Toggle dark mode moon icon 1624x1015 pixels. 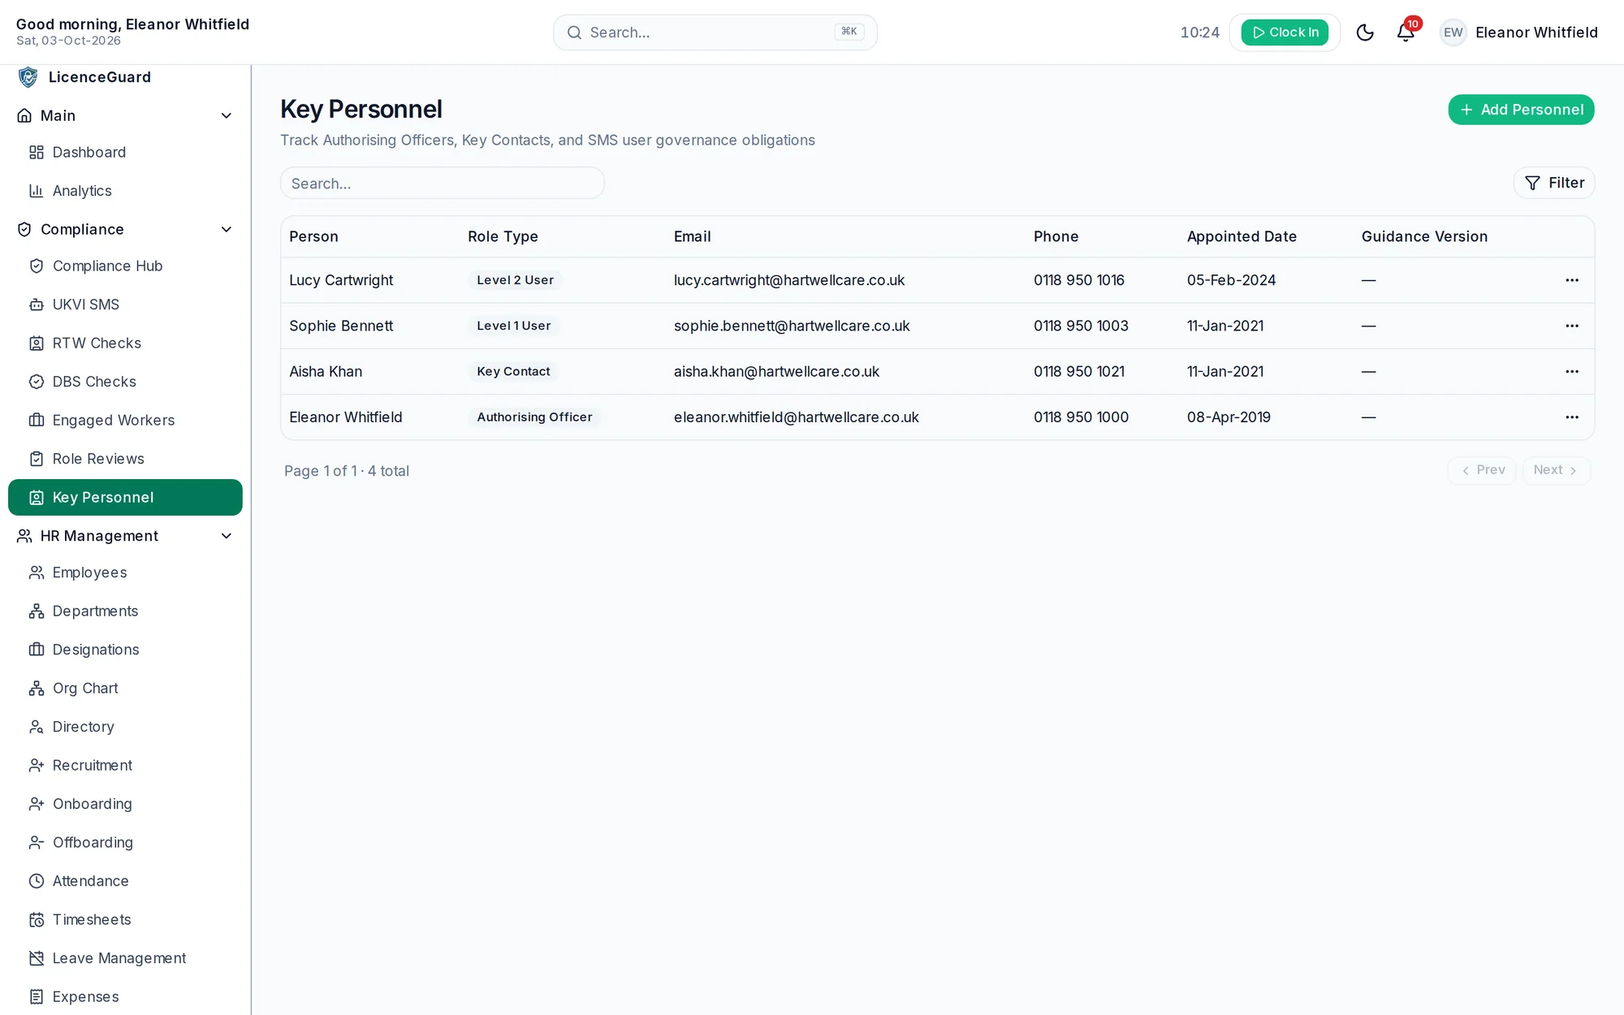[1365, 32]
